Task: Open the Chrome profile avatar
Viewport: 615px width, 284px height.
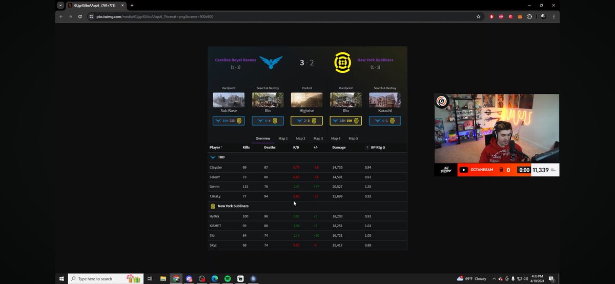Action: pos(543,16)
